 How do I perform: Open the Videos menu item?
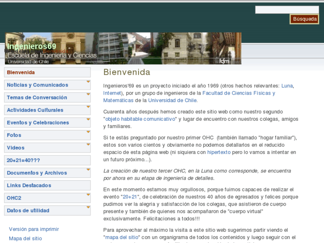coord(47,148)
